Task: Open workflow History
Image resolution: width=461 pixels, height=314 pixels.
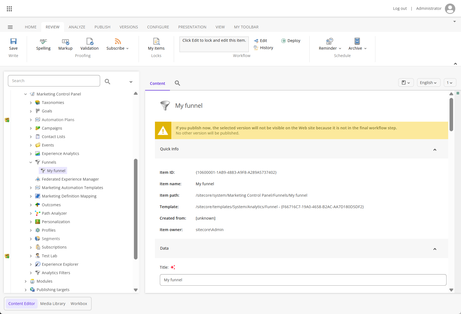Action: [x=264, y=48]
